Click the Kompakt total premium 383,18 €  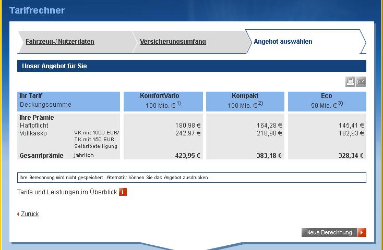[269, 156]
